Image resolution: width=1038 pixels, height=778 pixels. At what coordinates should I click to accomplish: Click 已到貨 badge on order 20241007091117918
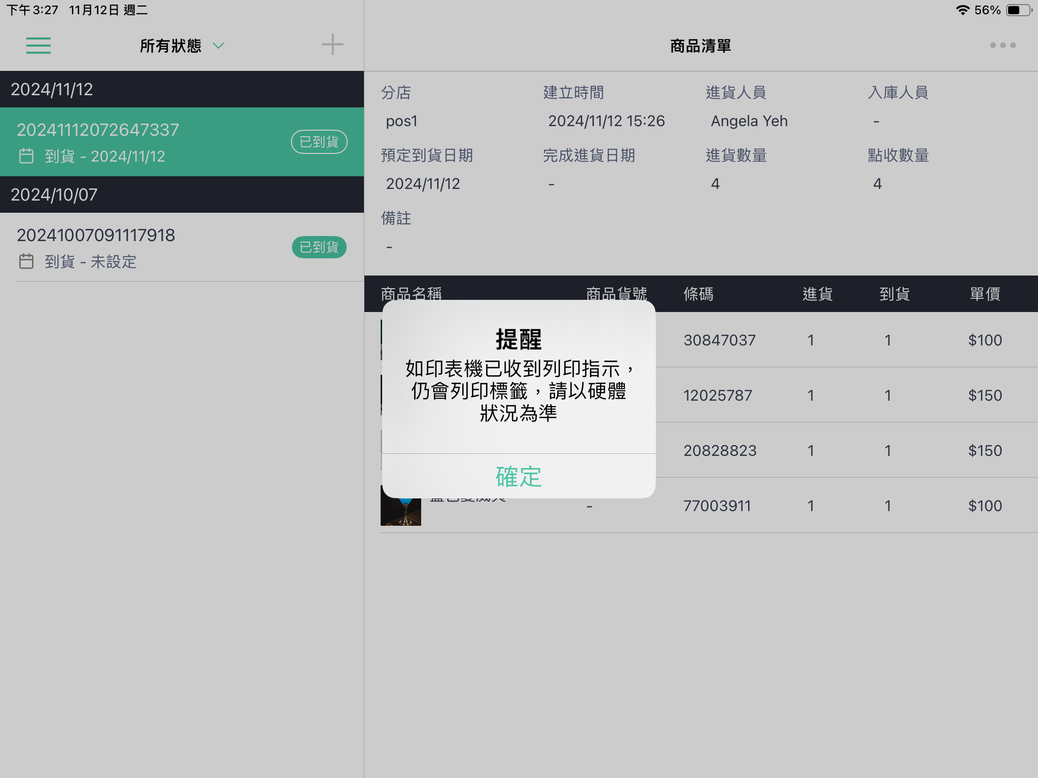(x=319, y=247)
